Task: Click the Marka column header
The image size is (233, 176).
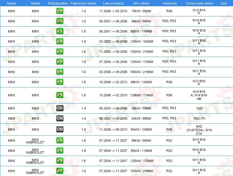Action: [x=12, y=3]
